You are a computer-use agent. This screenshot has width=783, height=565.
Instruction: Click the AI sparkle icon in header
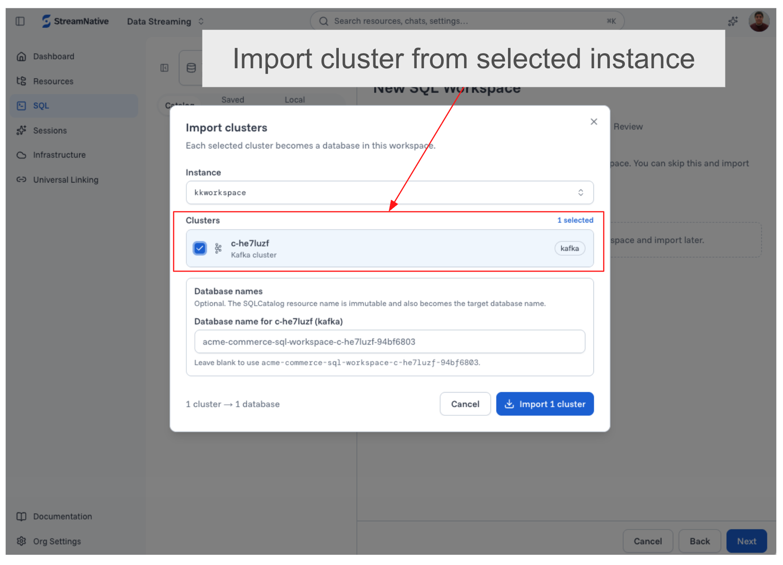(x=733, y=21)
